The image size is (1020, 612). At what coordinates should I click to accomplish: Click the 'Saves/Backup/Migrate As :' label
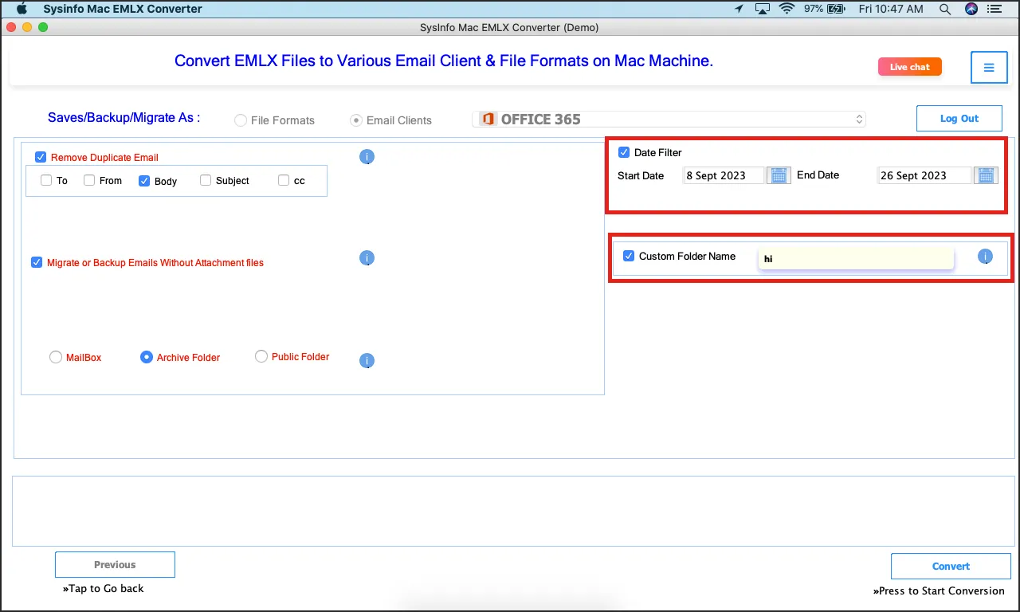(124, 118)
